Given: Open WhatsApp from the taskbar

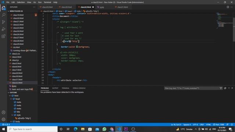Looking at the screenshot, I should [x=104, y=129].
